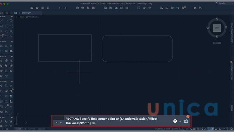The width and height of the screenshot is (234, 132).
Task: Collapse the Modify tool section
Action: (x=1, y=82)
